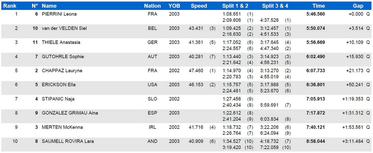Select the van der VELDEN Siel row
Screen dimensions: 373x153
pos(186,31)
